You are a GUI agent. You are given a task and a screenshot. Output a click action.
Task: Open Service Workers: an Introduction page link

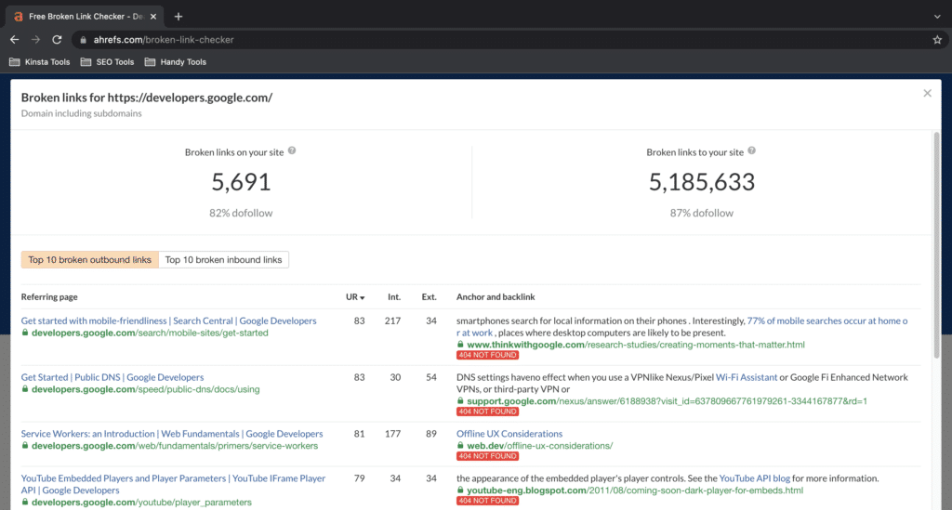[x=172, y=434]
